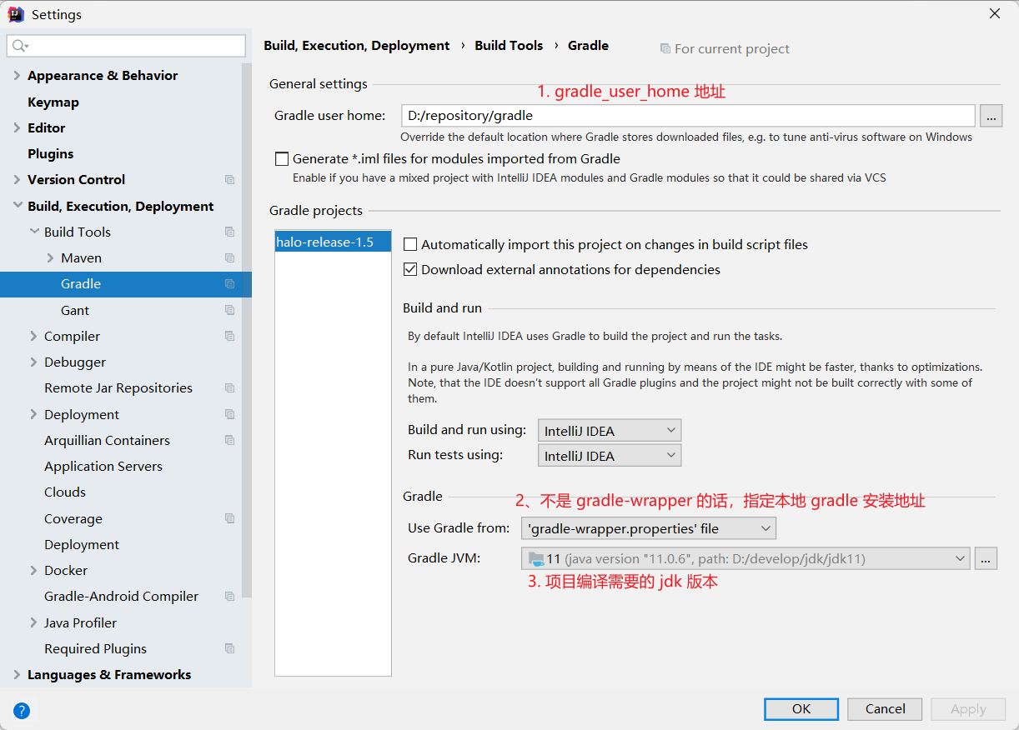1019x730 pixels.
Task: Open the Run tests using dropdown
Action: pos(609,456)
